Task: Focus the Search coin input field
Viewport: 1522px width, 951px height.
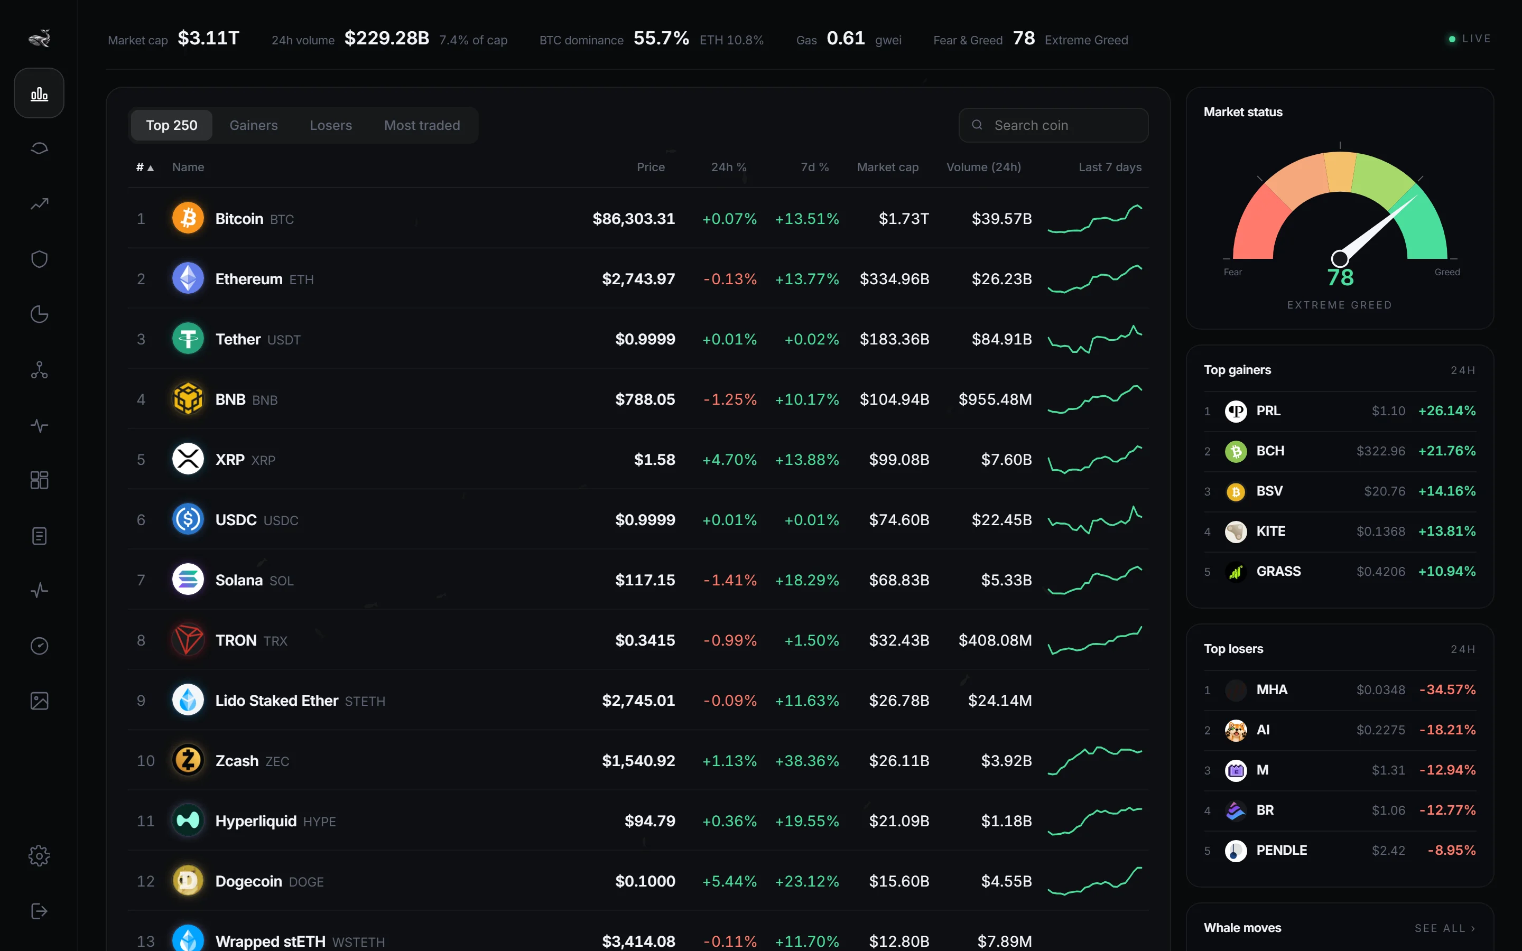Action: [1053, 125]
